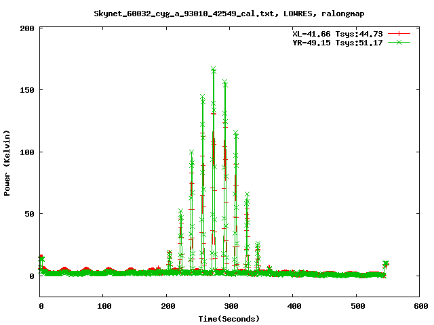Click the 200 tick label on y-axis
The width and height of the screenshot is (434, 325).
27,28
